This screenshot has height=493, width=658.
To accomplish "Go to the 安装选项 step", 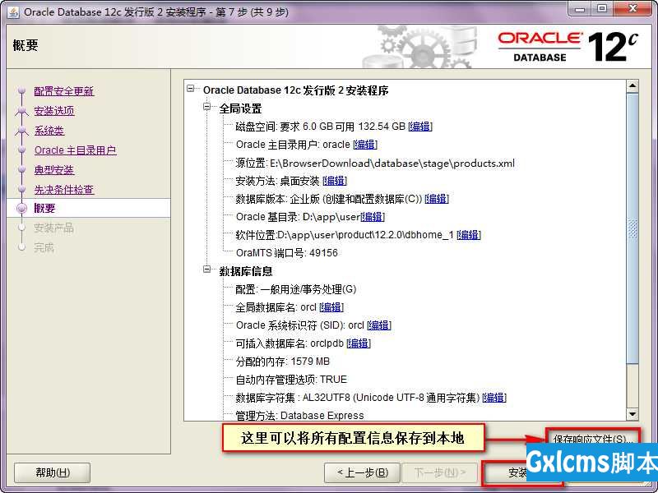I will 54,111.
